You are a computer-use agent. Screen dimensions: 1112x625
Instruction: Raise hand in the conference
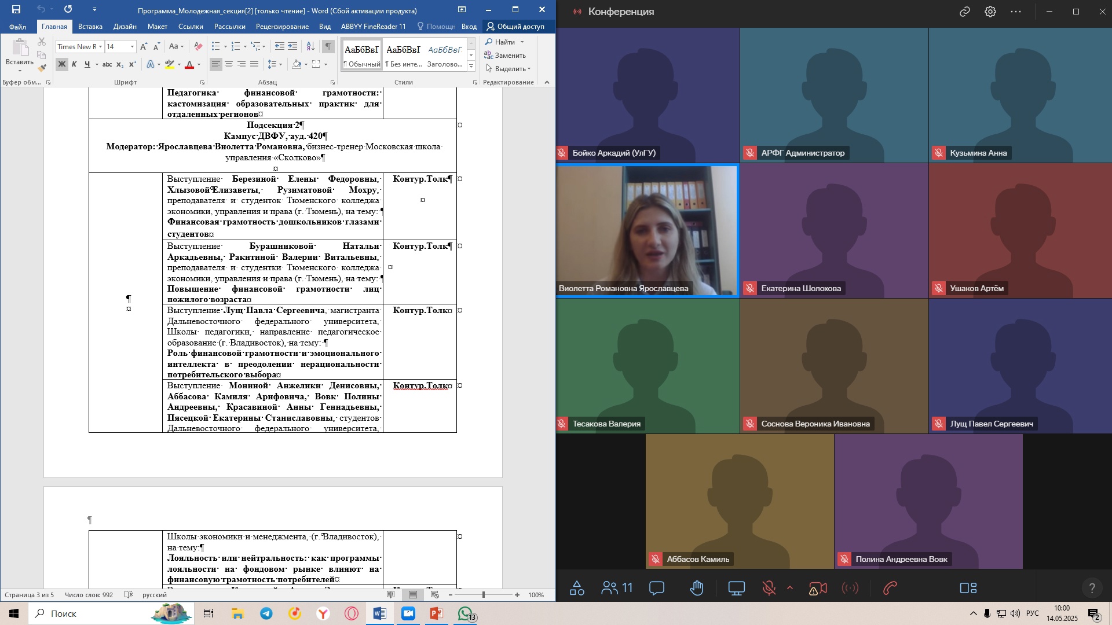pos(697,588)
